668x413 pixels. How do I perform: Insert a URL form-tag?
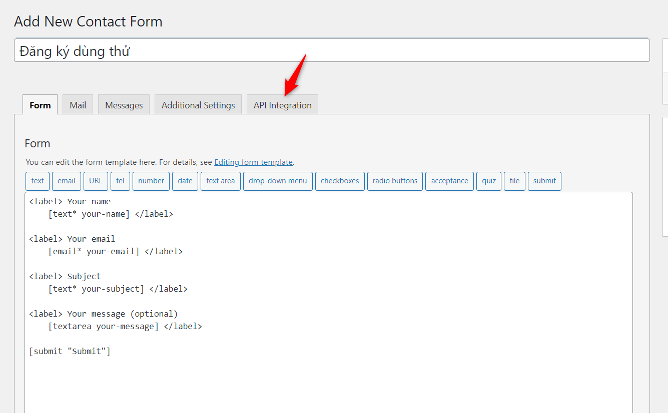click(95, 181)
